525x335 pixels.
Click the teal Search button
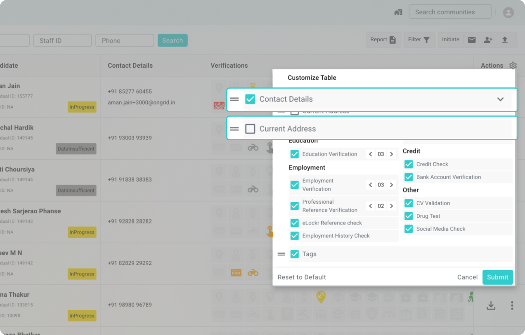pyautogui.click(x=173, y=40)
